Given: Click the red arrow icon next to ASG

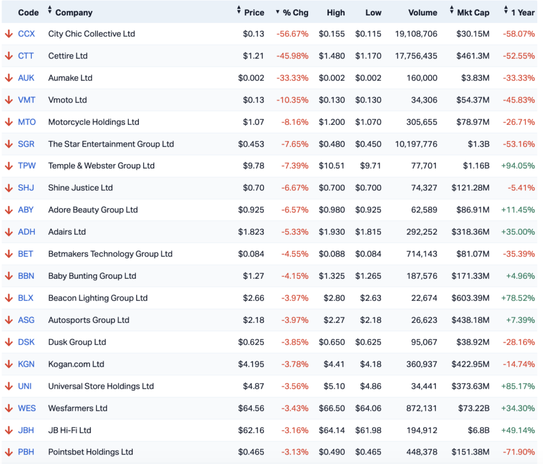Looking at the screenshot, I should click(8, 320).
